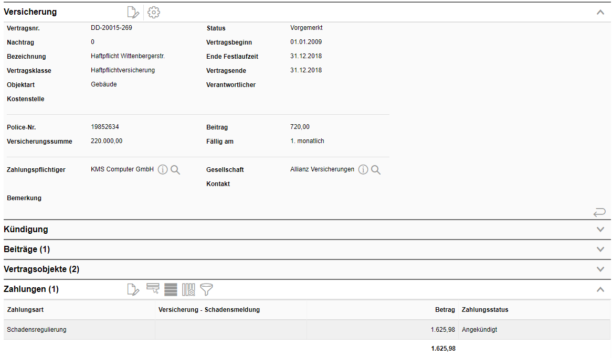The width and height of the screenshot is (612, 358).
Task: Click magnifier next to Allianz Versicherungen
Action: (x=376, y=170)
